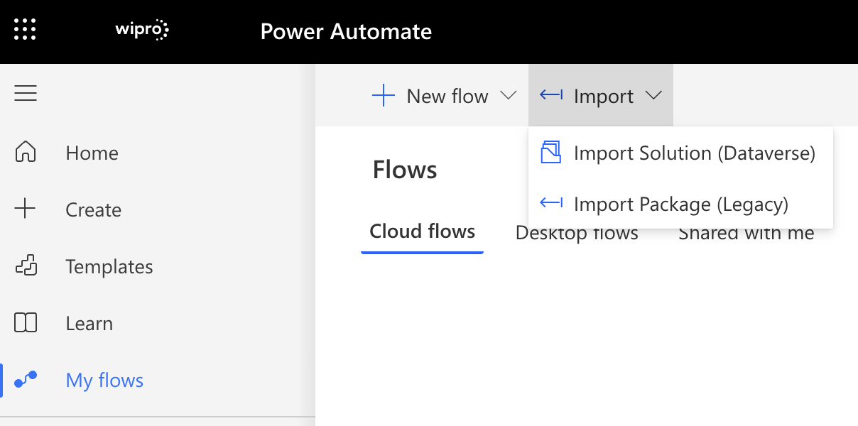Switch to the Desktop flows tab
The width and height of the screenshot is (858, 426).
(577, 232)
